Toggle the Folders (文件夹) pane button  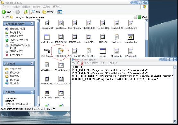48,12
